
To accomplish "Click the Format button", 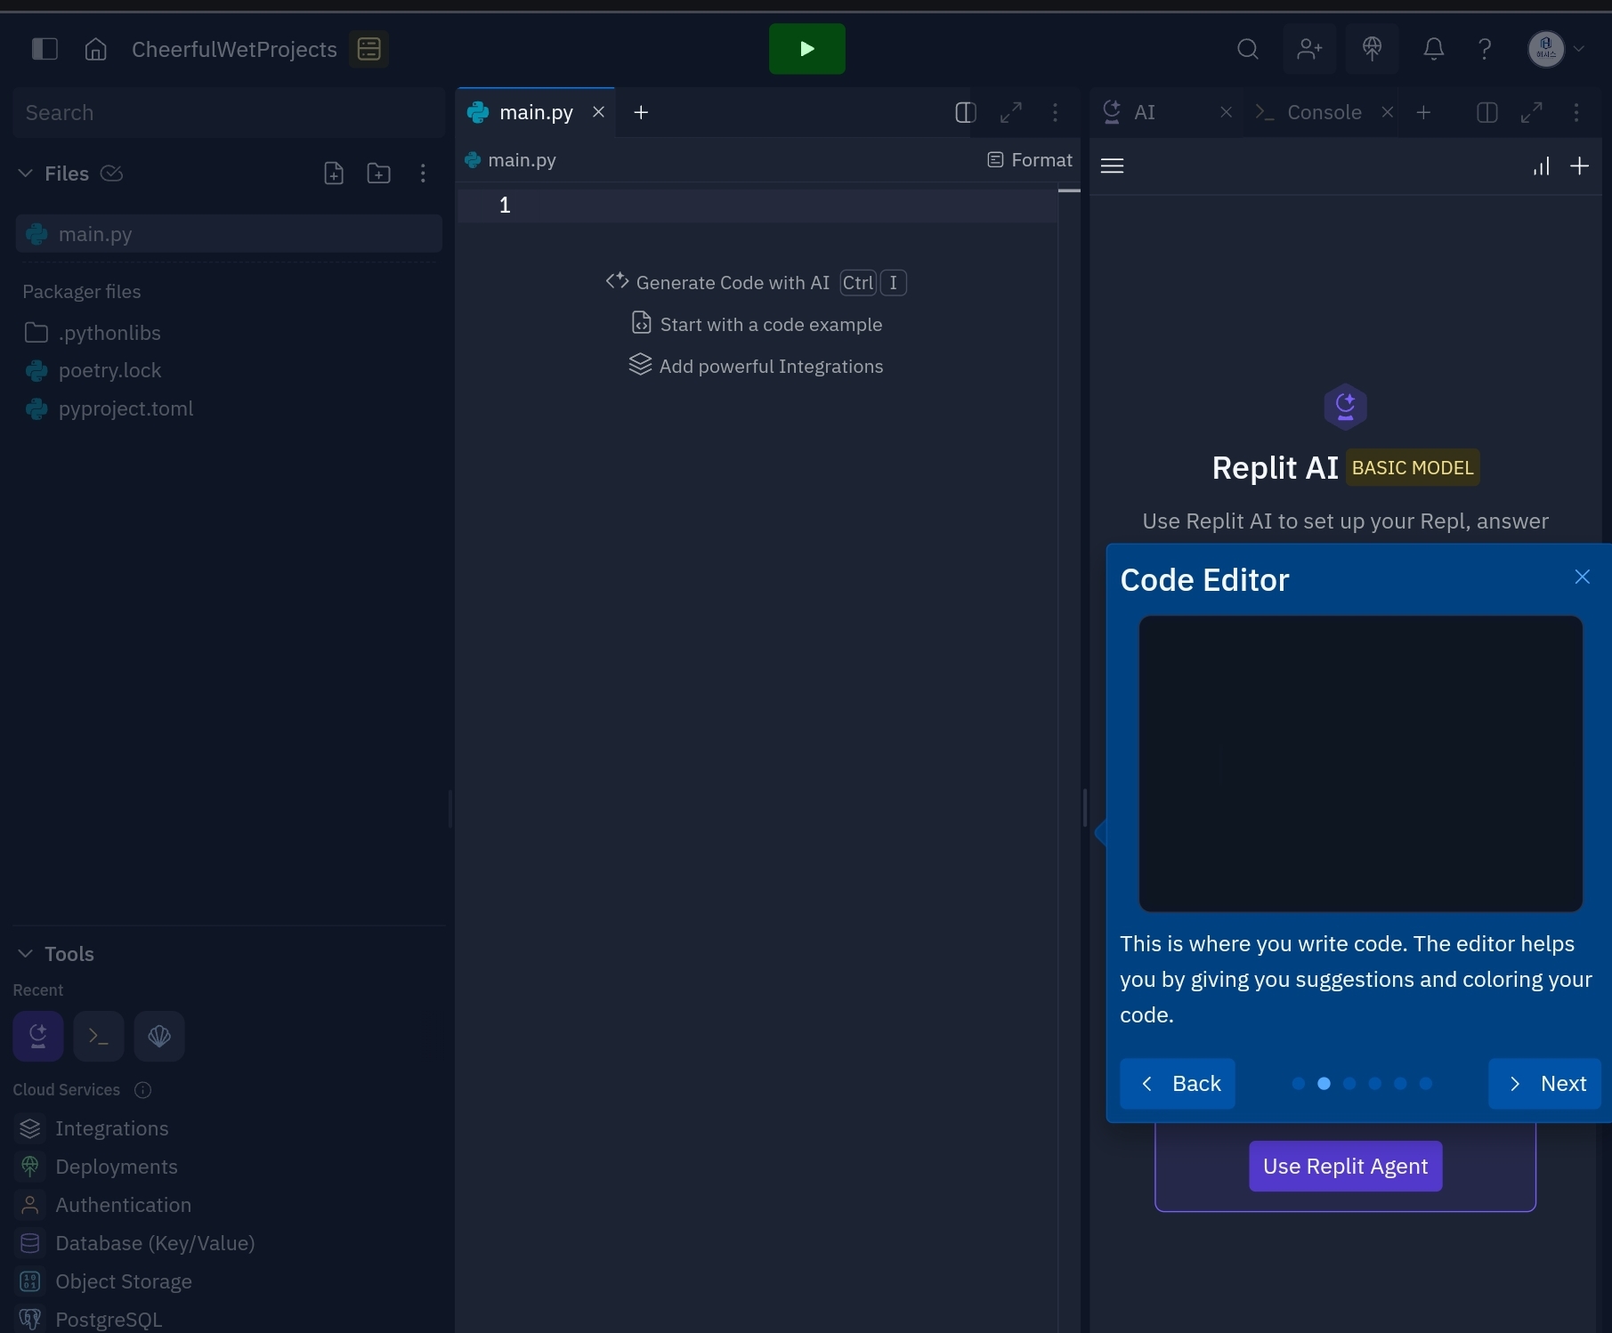I will coord(1030,160).
